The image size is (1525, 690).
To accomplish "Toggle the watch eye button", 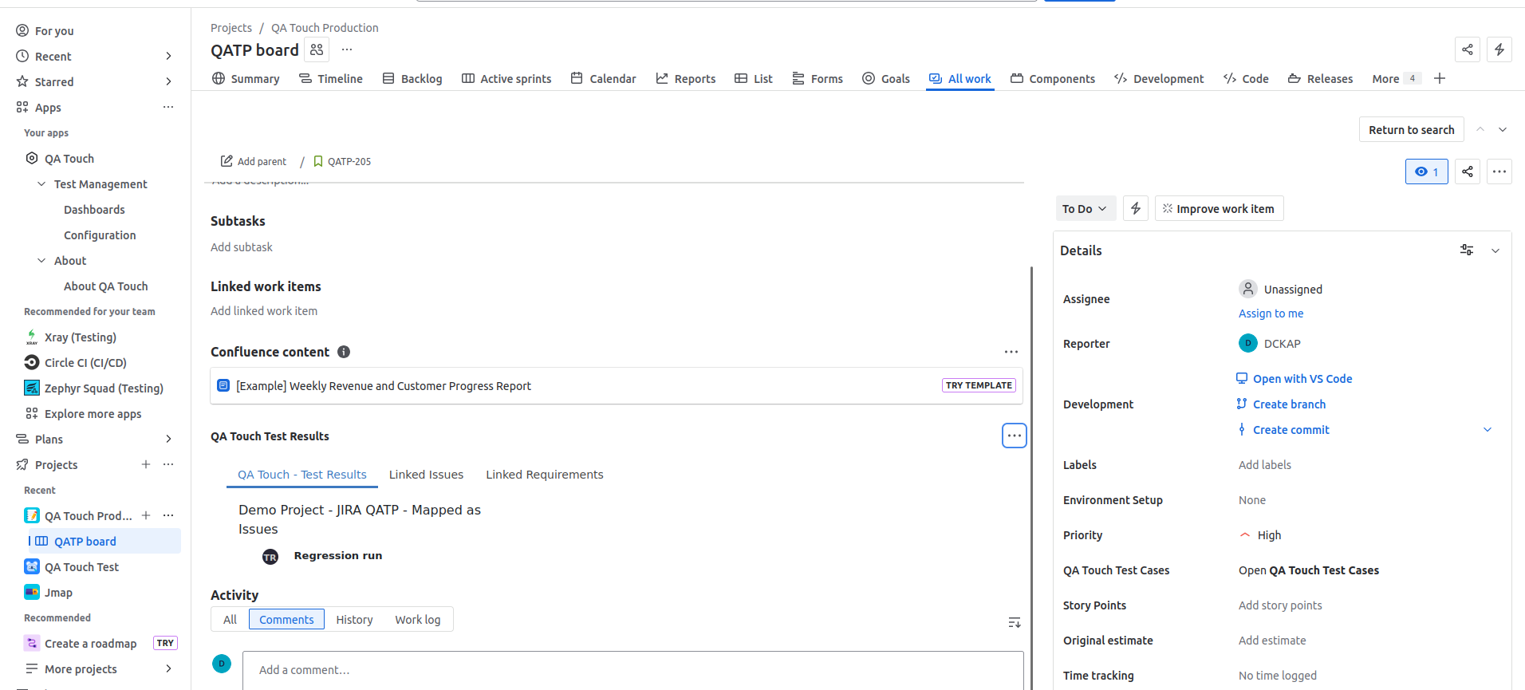I will click(x=1426, y=172).
